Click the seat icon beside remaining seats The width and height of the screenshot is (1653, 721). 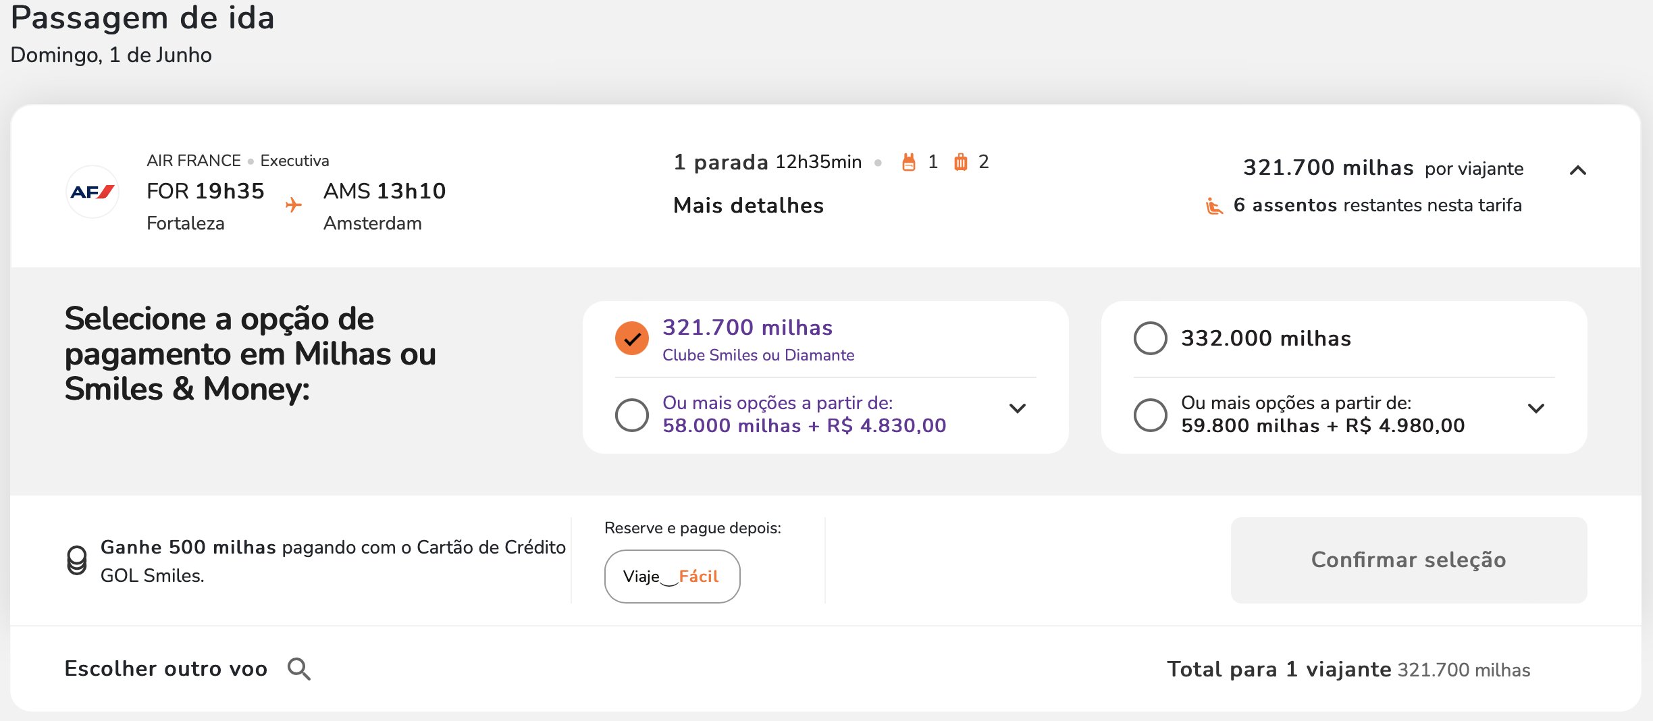point(1214,206)
